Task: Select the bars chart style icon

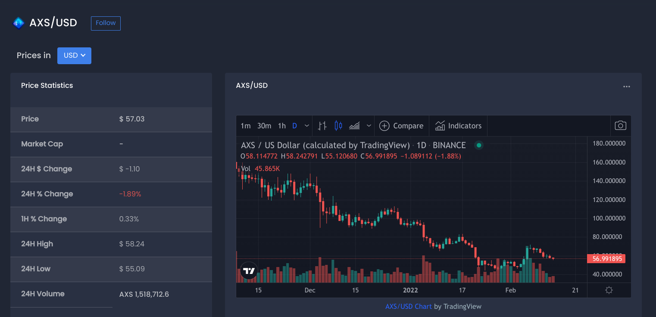Action: click(x=322, y=126)
